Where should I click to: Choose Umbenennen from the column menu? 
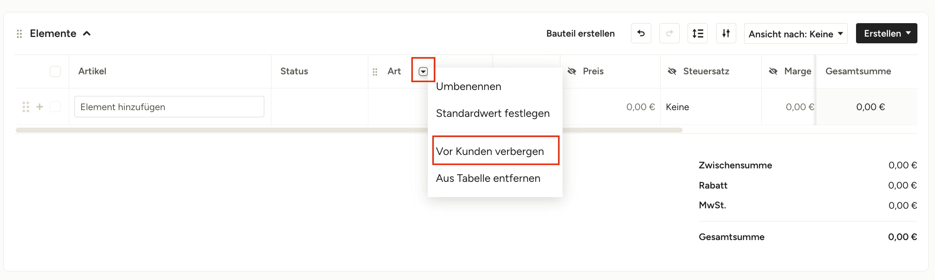(469, 87)
